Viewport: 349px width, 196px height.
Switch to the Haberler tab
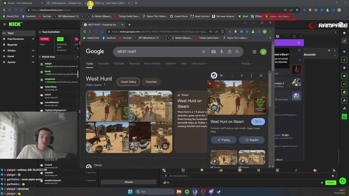[171, 63]
